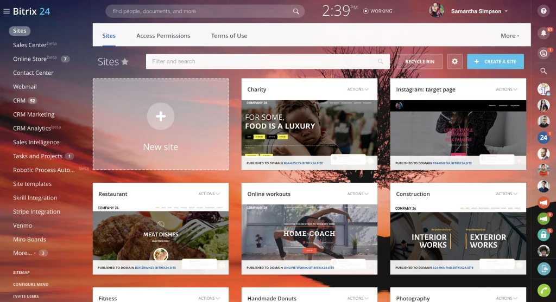Toggle the hamburger menu next to Bitrix 24
Screen dimensions: 556x302
(x=7, y=11)
